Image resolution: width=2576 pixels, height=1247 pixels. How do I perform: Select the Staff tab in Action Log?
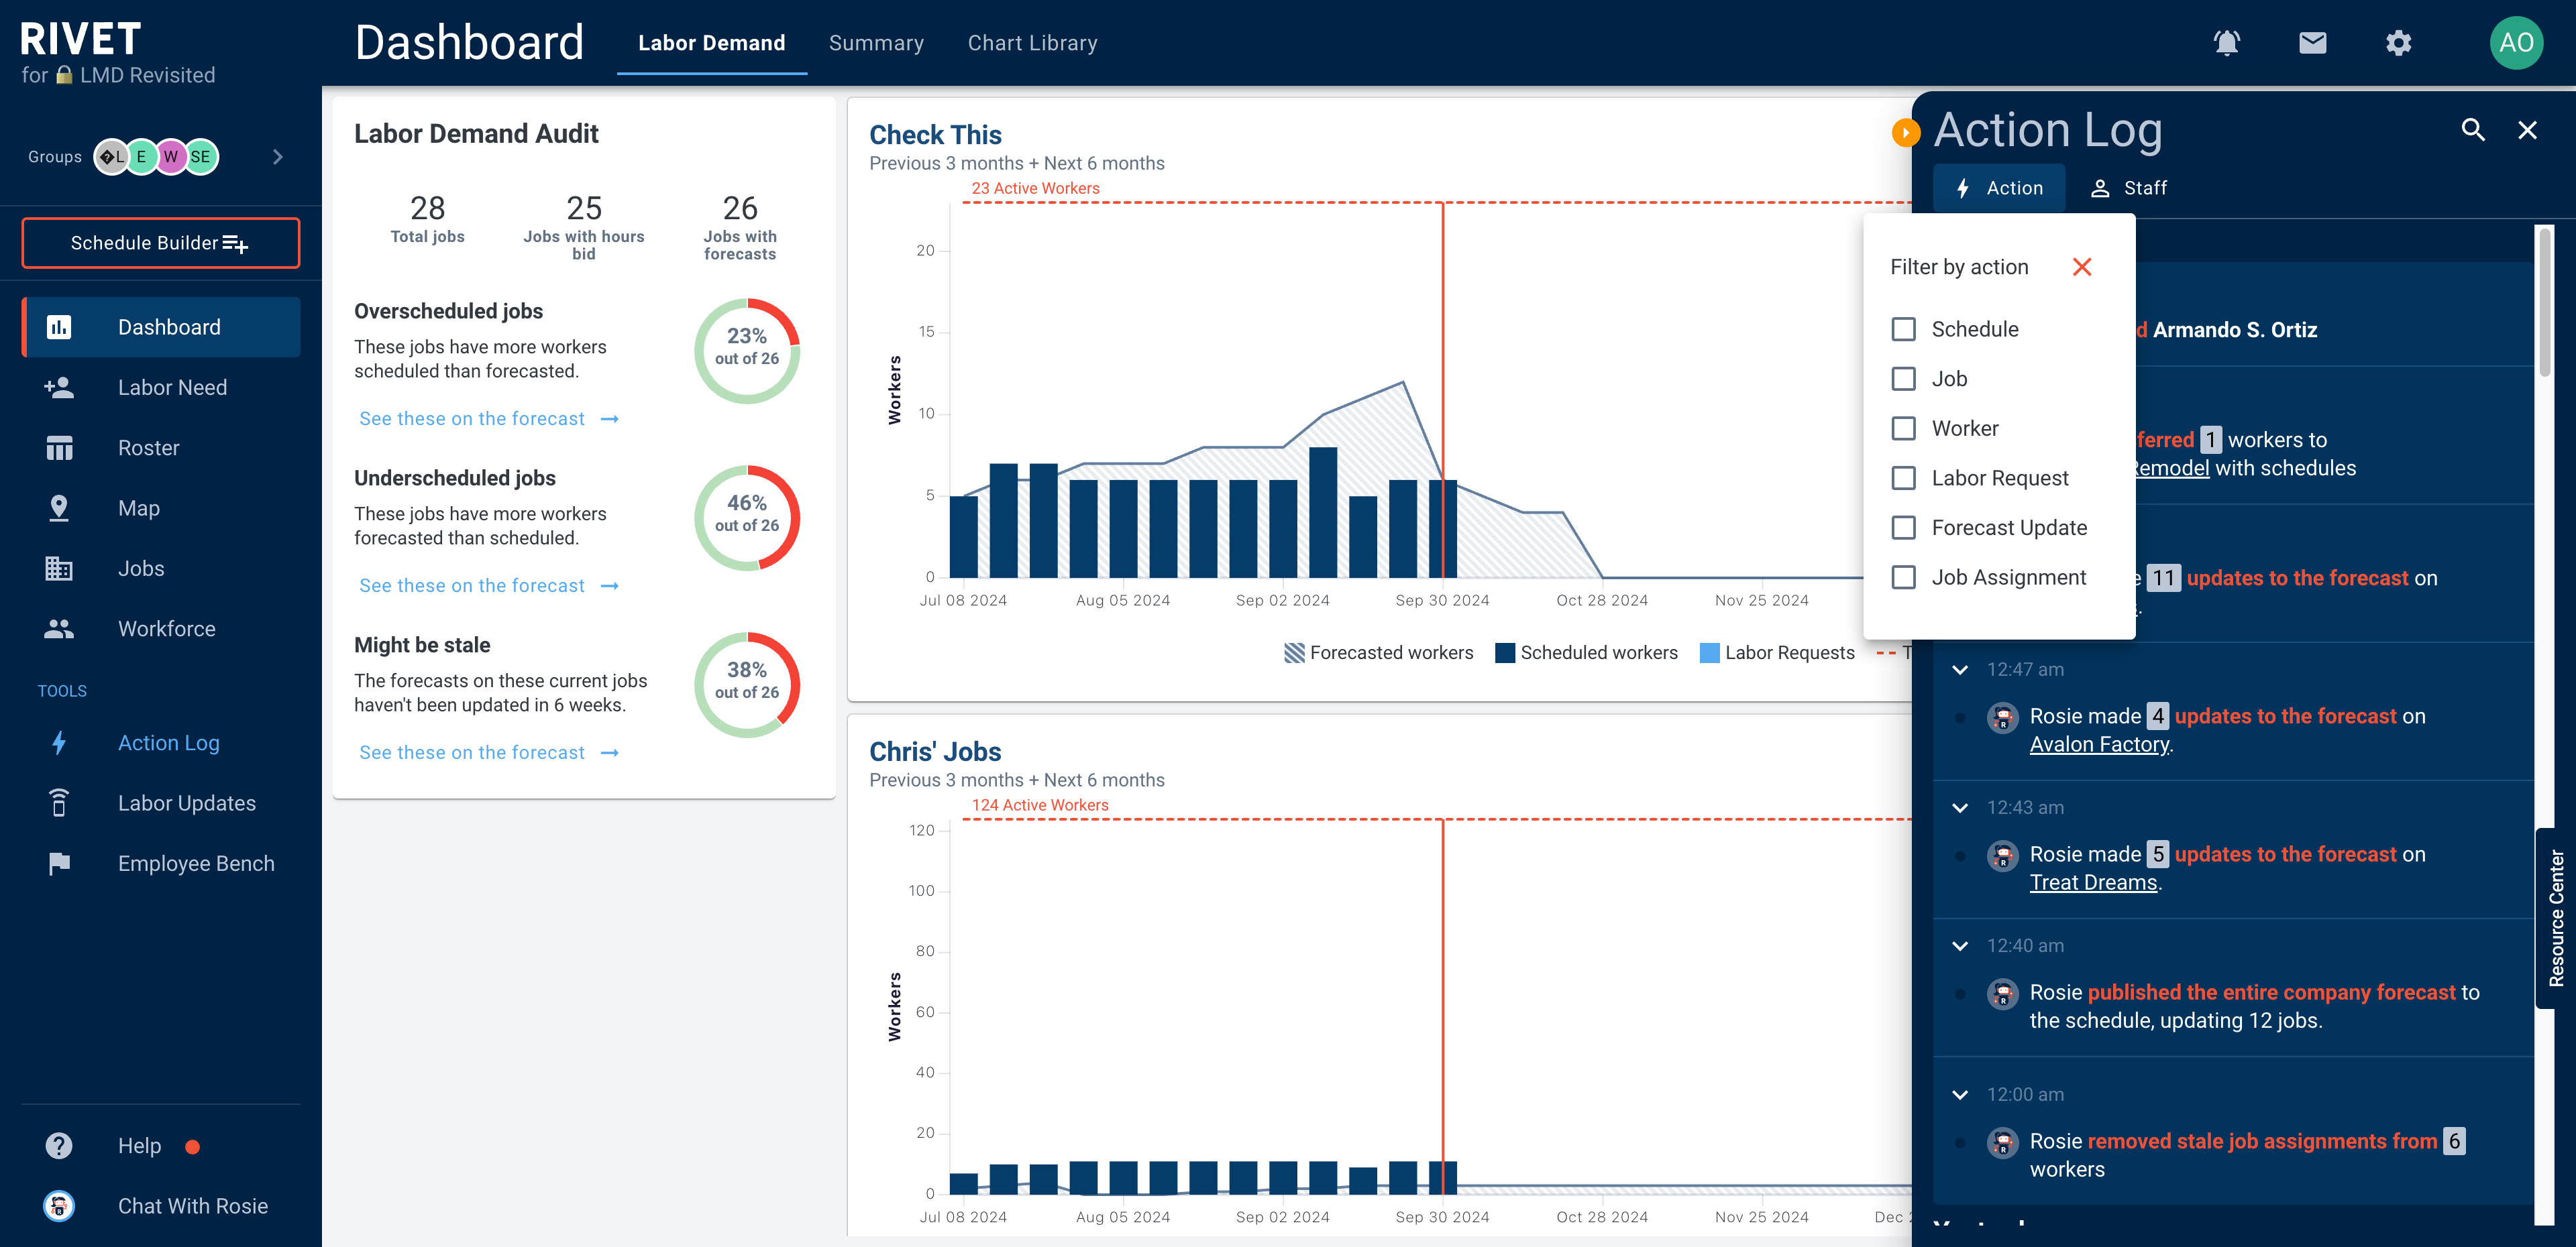click(x=2129, y=188)
